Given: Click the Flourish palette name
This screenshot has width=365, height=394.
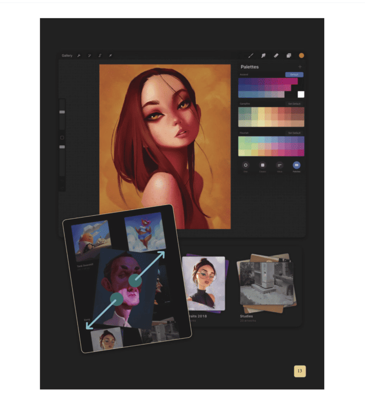Looking at the screenshot, I should click(244, 133).
